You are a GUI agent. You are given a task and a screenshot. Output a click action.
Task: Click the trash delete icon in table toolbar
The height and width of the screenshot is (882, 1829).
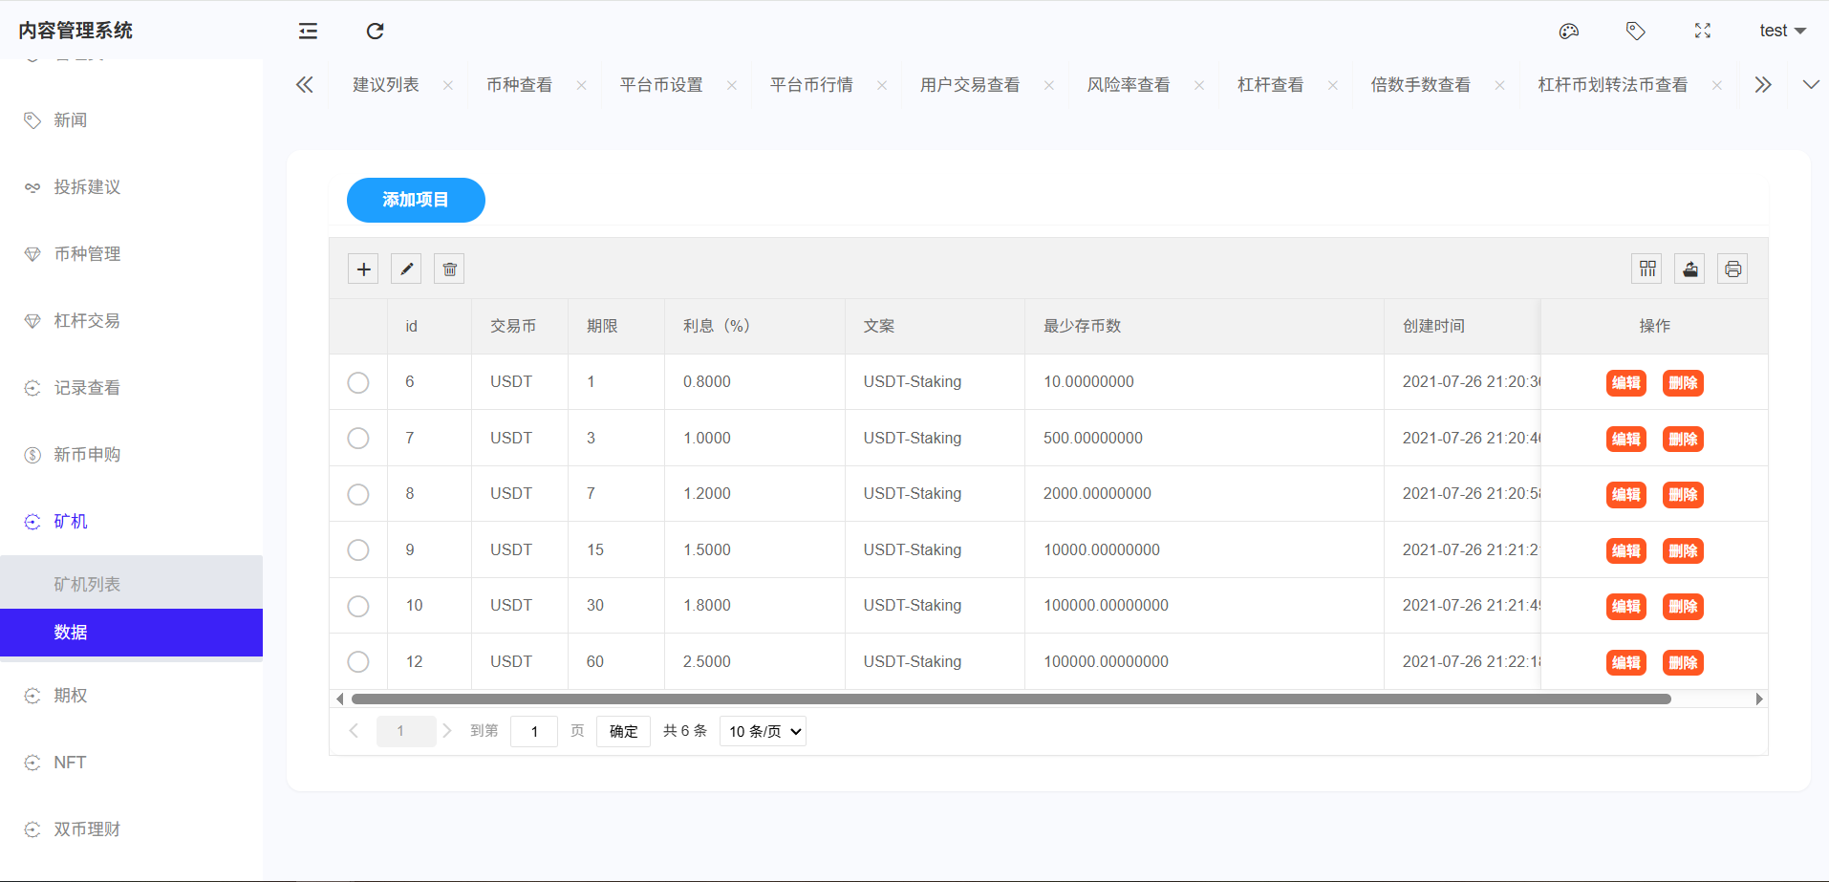coord(449,269)
